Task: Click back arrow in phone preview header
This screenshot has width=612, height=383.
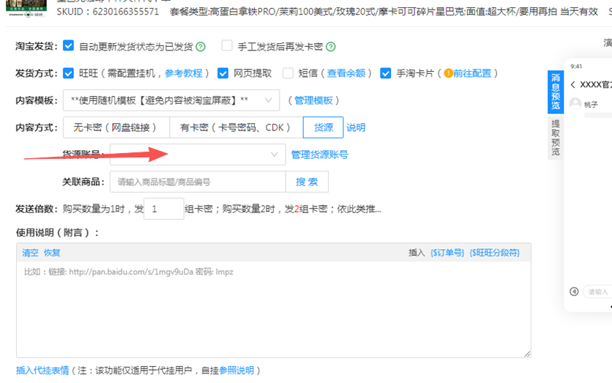Action: coord(572,85)
